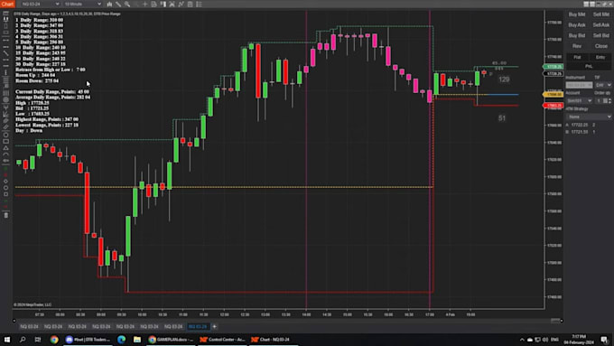The width and height of the screenshot is (614, 346).
Task: Open the NQ 03-24 instrument selector dropdown
Action: tap(41, 4)
